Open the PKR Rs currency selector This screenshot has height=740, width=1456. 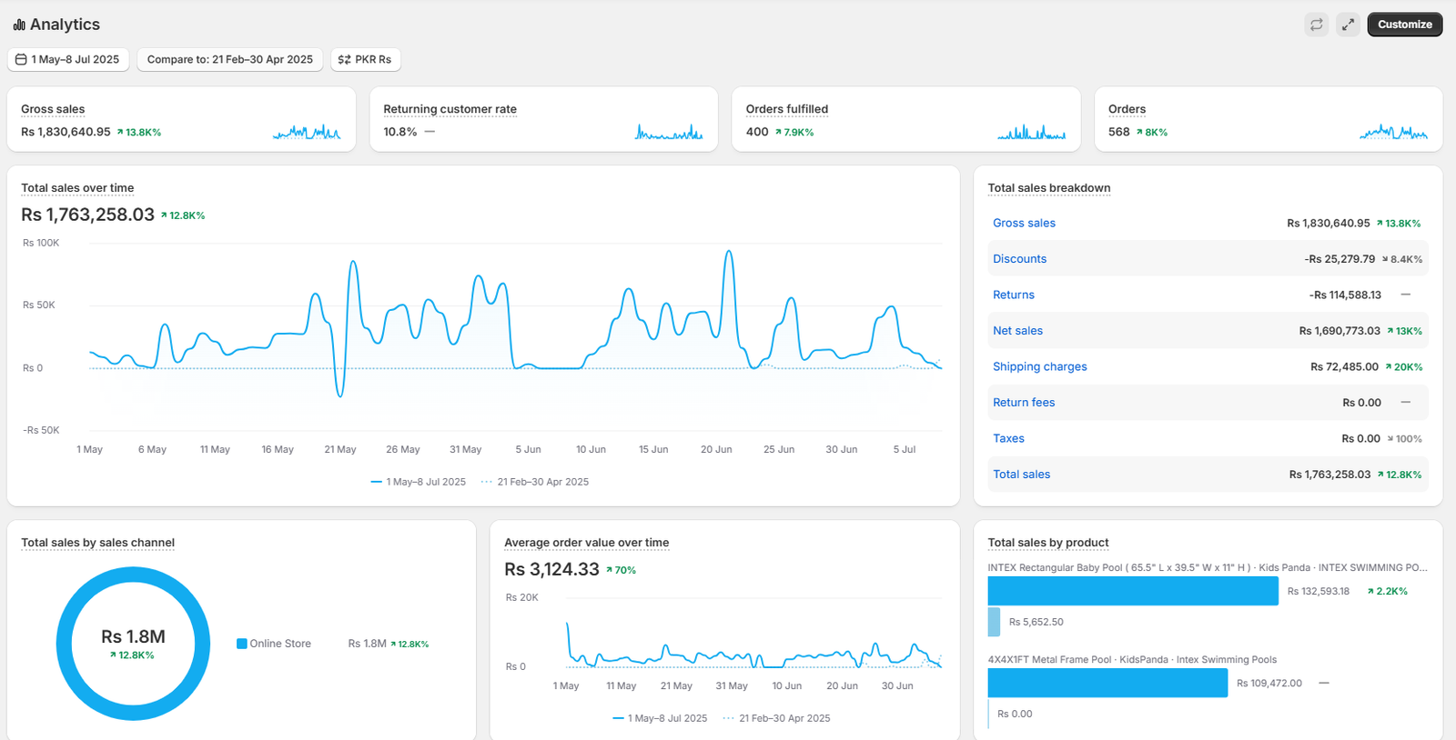(366, 59)
